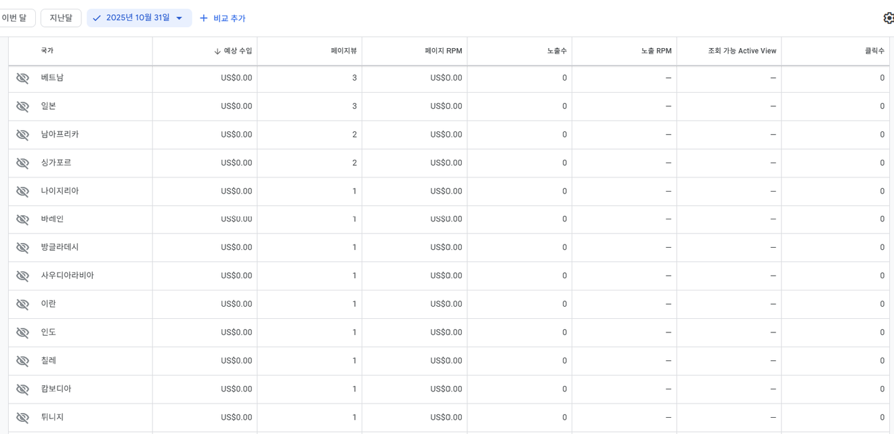This screenshot has height=434, width=894.
Task: Sort by the 클릭수 column header
Action: click(x=874, y=51)
